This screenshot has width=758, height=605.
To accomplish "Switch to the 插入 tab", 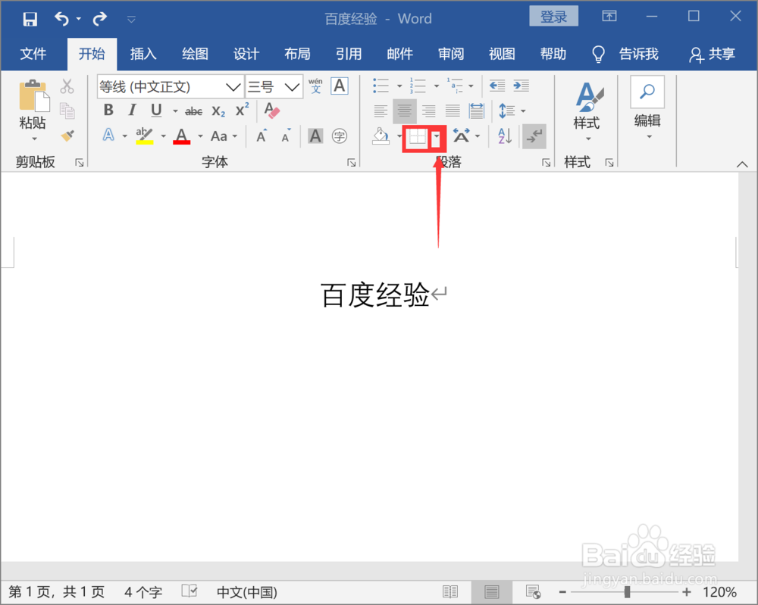I will point(143,54).
